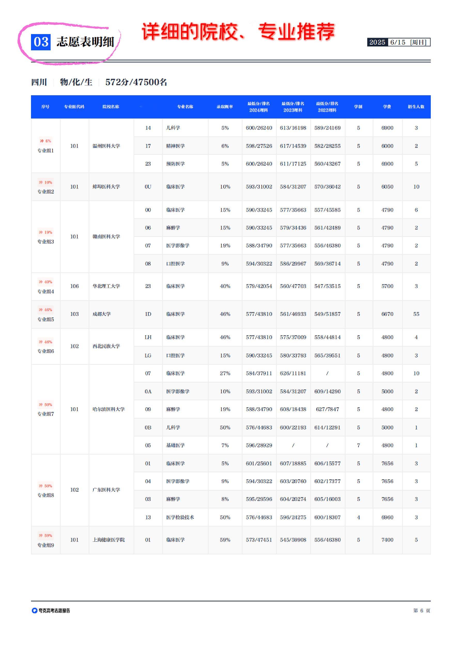Click the 6/15 [周日] date label
Viewport: 461px width, 651px height.
409,42
